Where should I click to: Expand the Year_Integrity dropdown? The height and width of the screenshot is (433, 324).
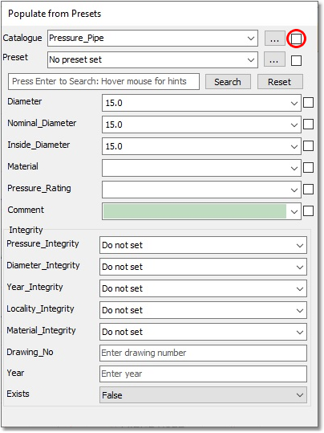[203, 288]
